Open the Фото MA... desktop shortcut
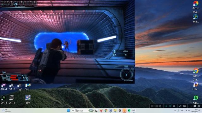The width and height of the screenshot is (202, 113). (196, 7)
